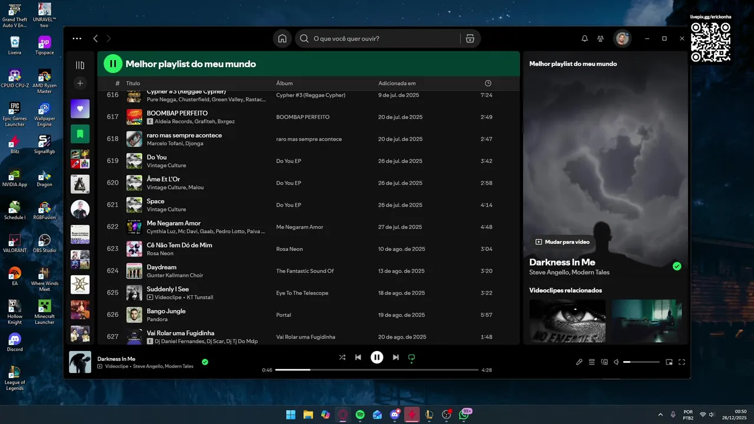Open the green bookmark Your Episodes tile

point(80,134)
